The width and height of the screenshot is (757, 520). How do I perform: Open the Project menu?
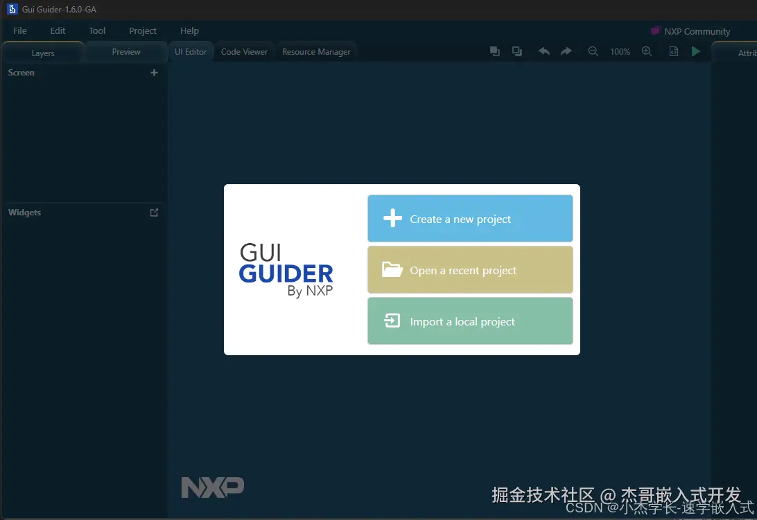click(x=142, y=31)
